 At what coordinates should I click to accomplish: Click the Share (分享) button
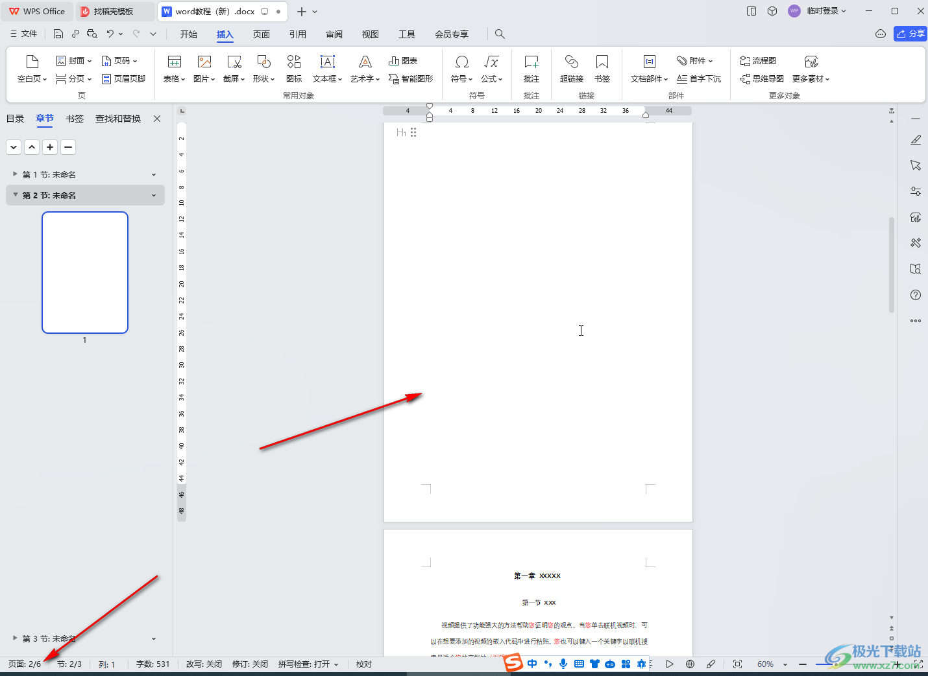(910, 34)
